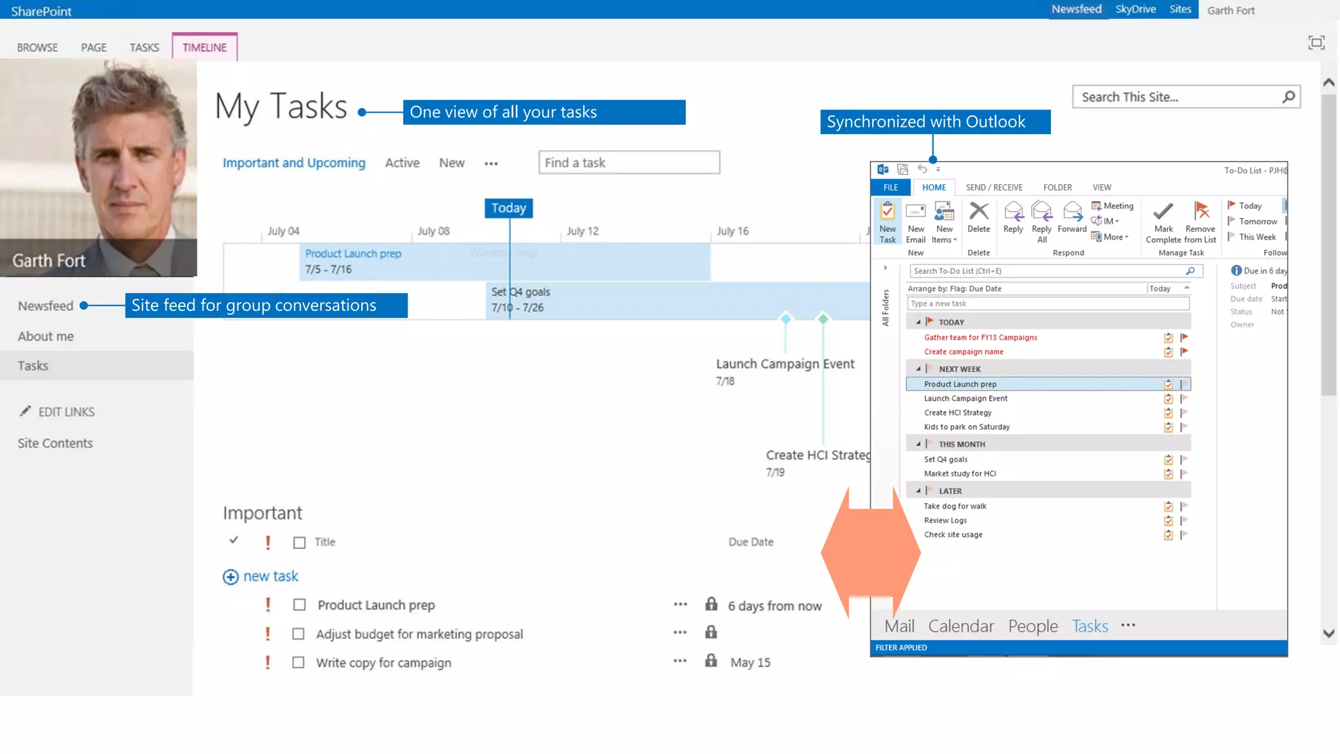This screenshot has width=1340, height=754.
Task: Click the page scrollbar down arrow
Action: [1329, 634]
